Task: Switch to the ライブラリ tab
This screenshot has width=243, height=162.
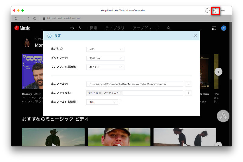Action: [115, 28]
